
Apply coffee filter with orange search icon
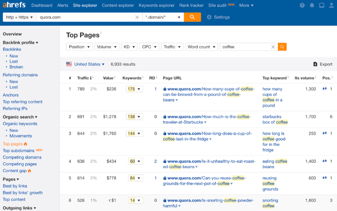pyautogui.click(x=282, y=47)
